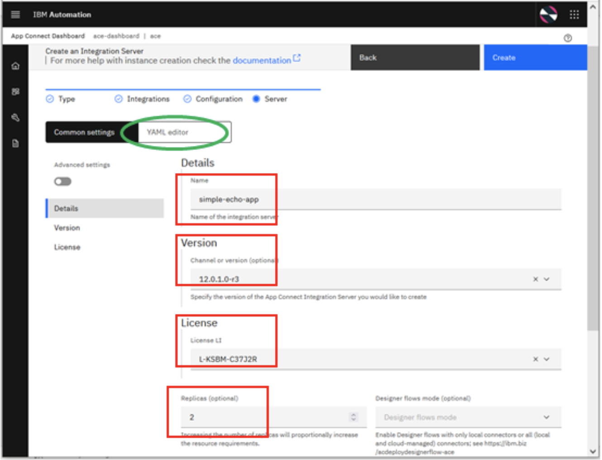Toggle the Advanced settings switch

pyautogui.click(x=62, y=182)
